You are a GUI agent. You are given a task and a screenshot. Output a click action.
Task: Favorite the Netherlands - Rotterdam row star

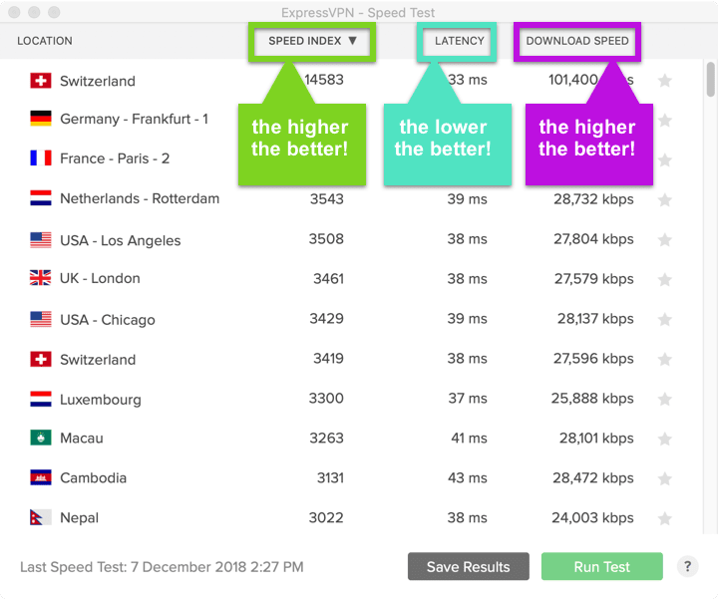point(665,200)
